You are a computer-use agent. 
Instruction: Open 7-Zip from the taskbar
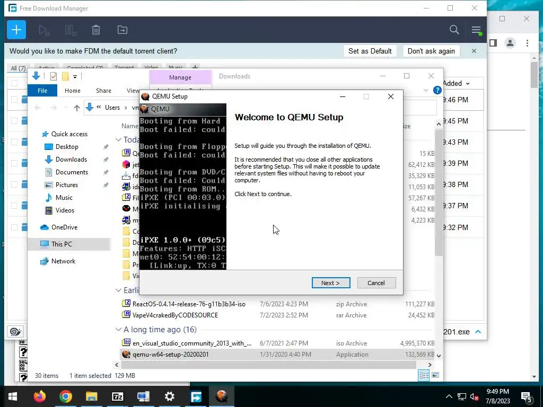pyautogui.click(x=117, y=396)
